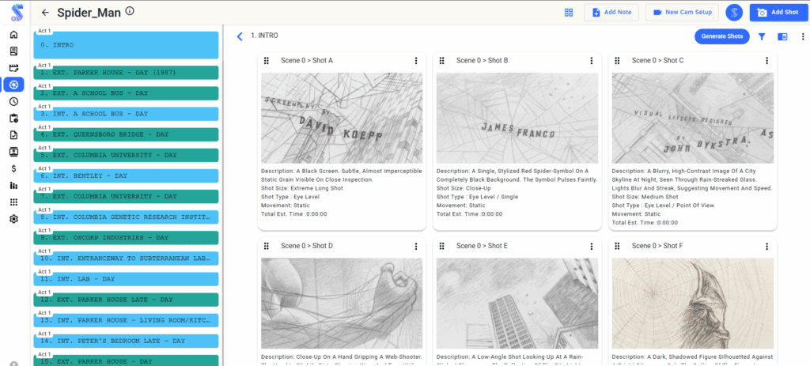Click the Generate Shots button
The height and width of the screenshot is (366, 810).
(x=721, y=36)
